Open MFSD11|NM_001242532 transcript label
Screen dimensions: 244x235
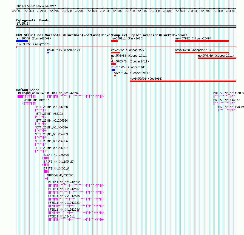[x=64, y=182]
